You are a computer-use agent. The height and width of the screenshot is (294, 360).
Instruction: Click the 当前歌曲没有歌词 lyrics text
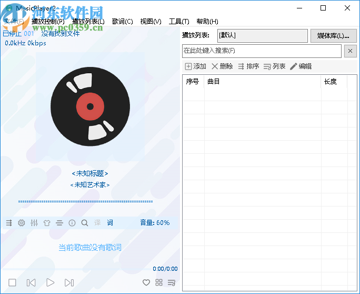click(x=90, y=248)
